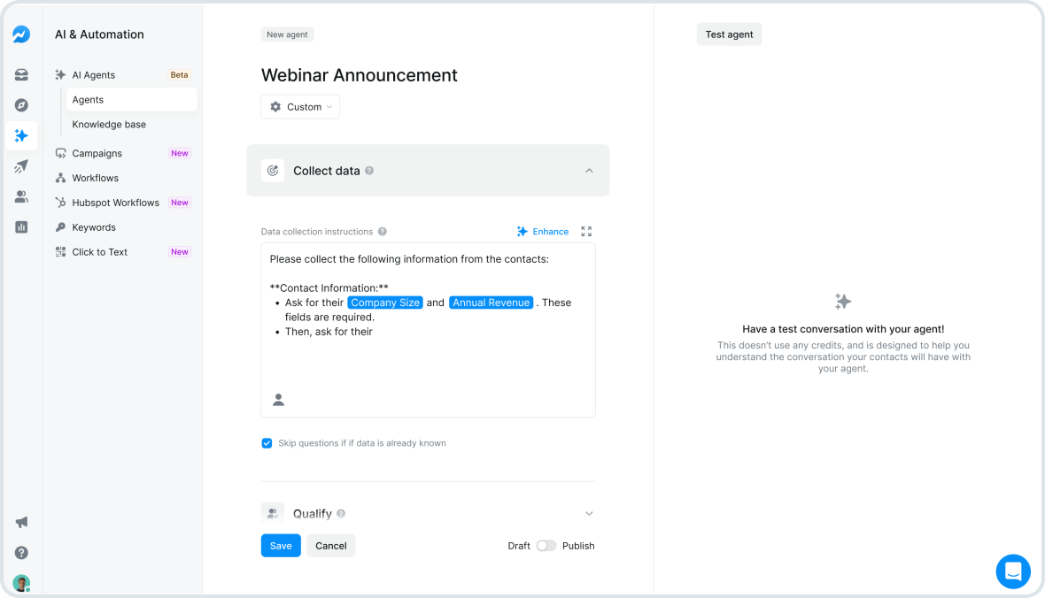
Task: Expand the instructions editor to fullscreen
Action: point(585,231)
